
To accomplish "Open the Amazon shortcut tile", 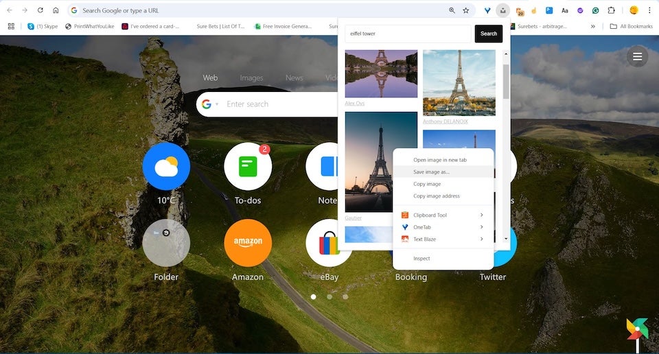I will tap(248, 243).
